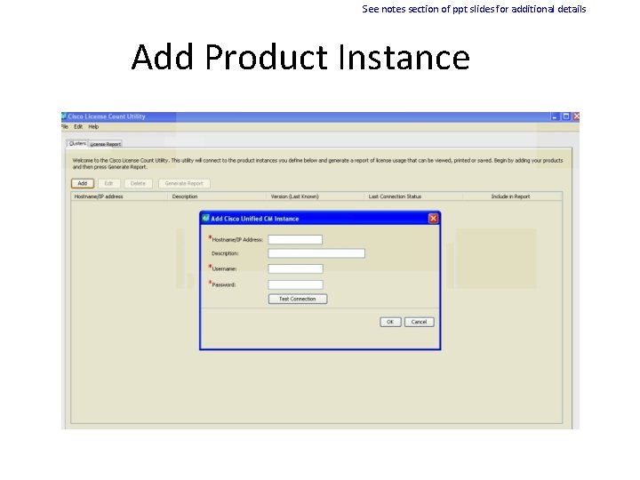Click the Include in Report column header
The image size is (640, 480).
[x=512, y=196]
